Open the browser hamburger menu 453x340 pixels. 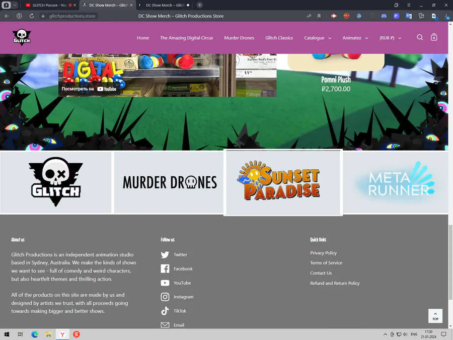pos(409,5)
